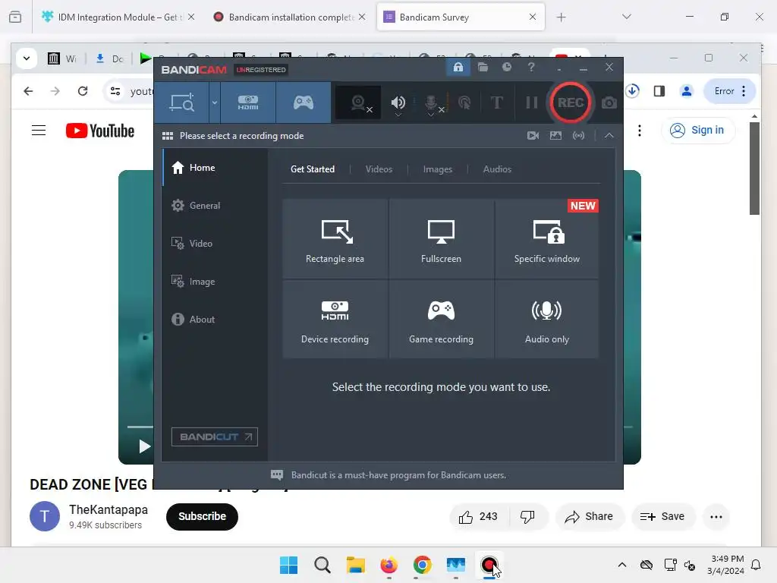777x583 pixels.
Task: Reload the YouTube page in Chrome
Action: tap(83, 91)
